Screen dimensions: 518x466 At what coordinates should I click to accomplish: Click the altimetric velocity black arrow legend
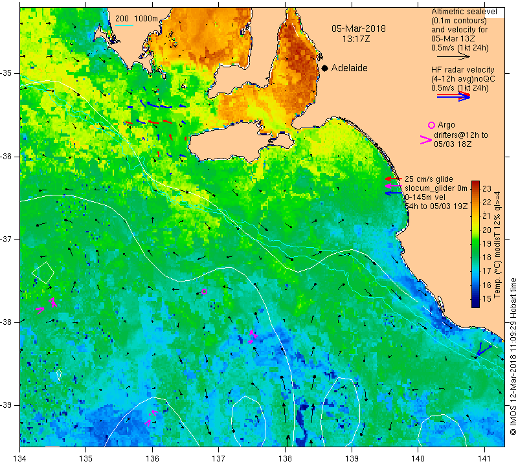click(454, 57)
